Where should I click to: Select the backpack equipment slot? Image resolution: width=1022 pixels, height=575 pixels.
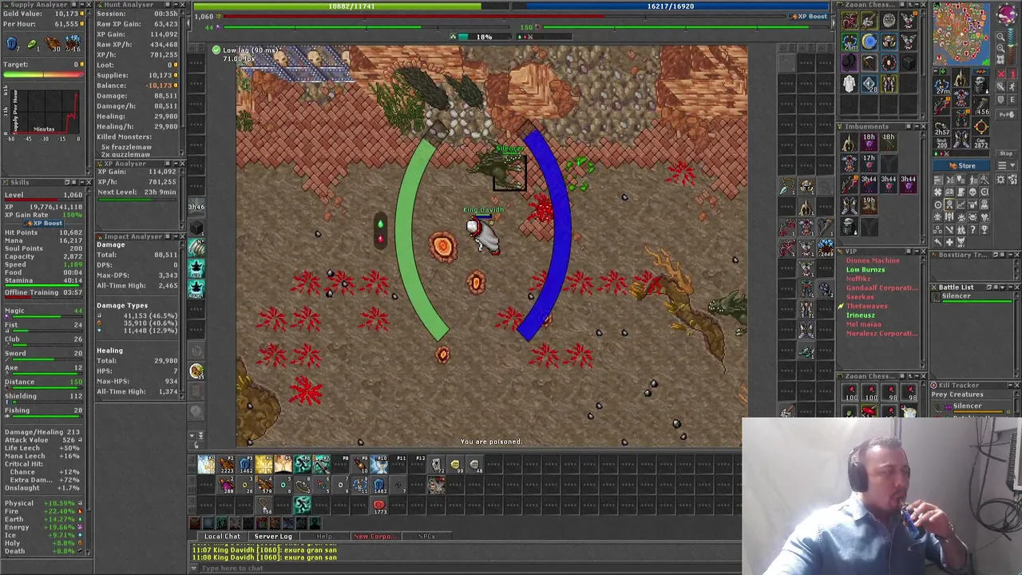980,85
